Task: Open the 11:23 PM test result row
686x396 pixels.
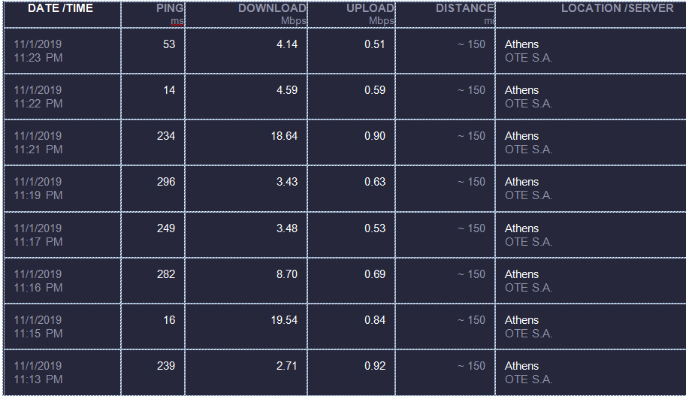Action: pyautogui.click(x=345, y=51)
